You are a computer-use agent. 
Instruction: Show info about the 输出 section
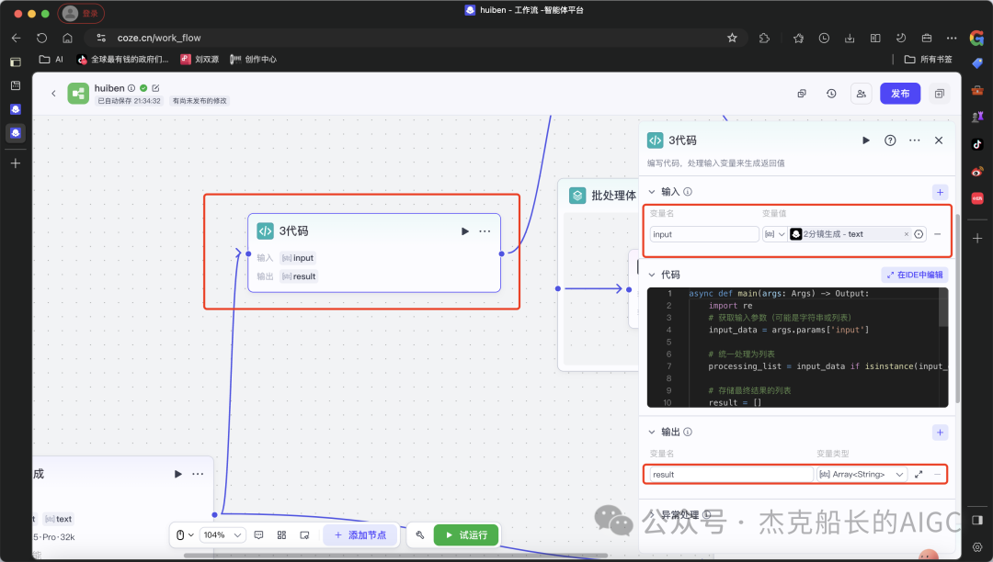688,432
